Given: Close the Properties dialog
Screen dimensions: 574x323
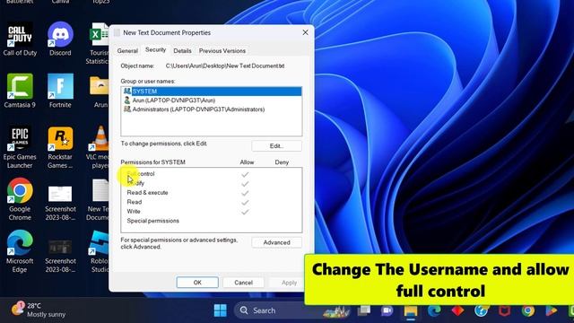Looking at the screenshot, I should click(305, 32).
